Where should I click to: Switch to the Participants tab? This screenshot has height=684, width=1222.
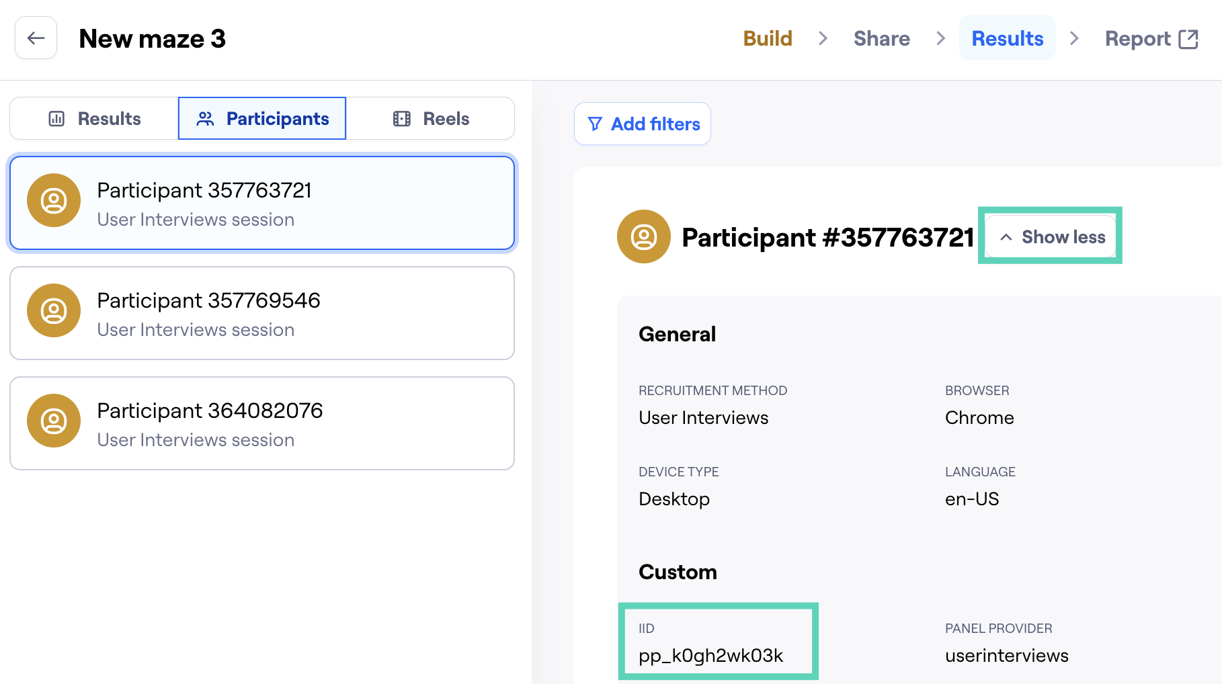point(262,119)
